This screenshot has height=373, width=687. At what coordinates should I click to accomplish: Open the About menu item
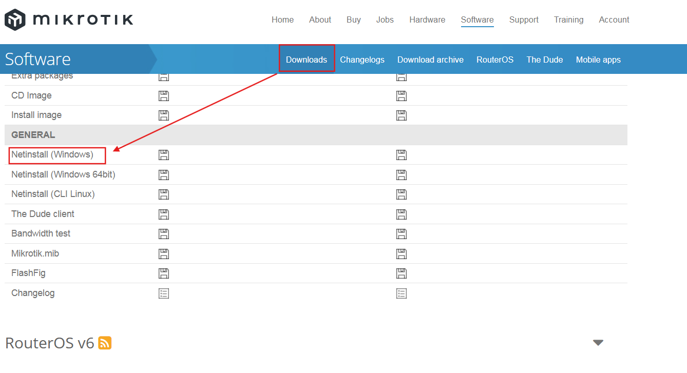(320, 19)
